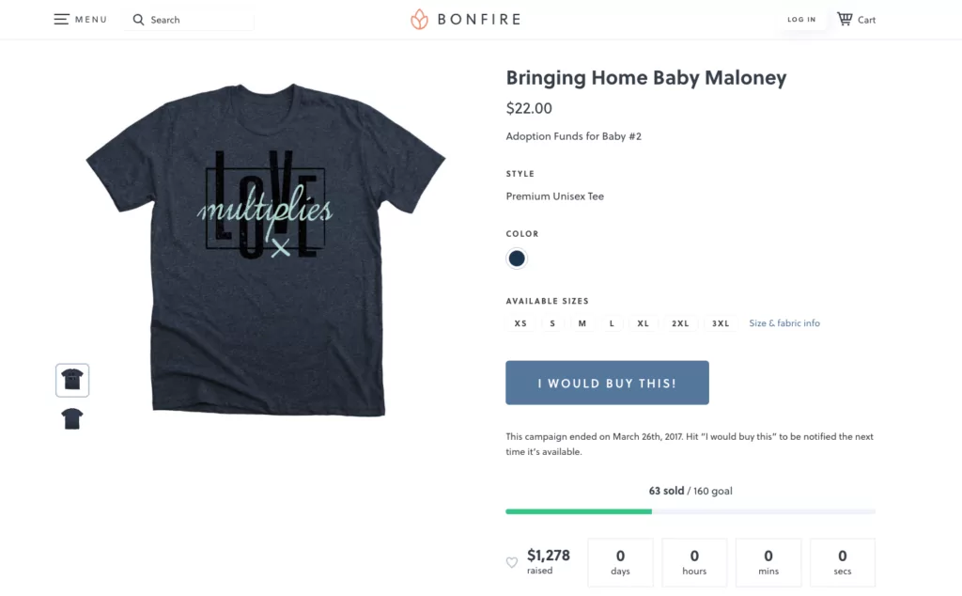Select size XS
The width and height of the screenshot is (962, 596).
pos(520,323)
